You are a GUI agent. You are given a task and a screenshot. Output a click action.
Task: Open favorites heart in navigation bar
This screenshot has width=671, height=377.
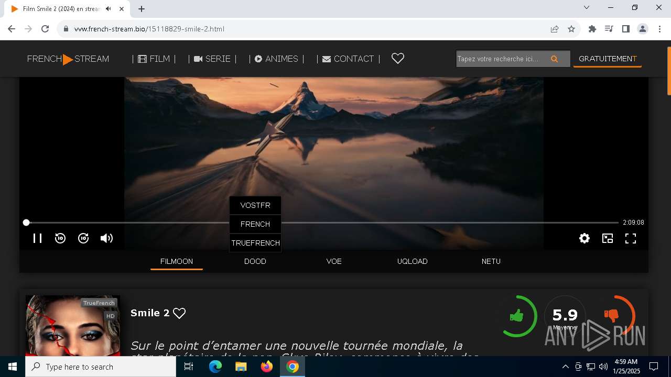pyautogui.click(x=398, y=59)
